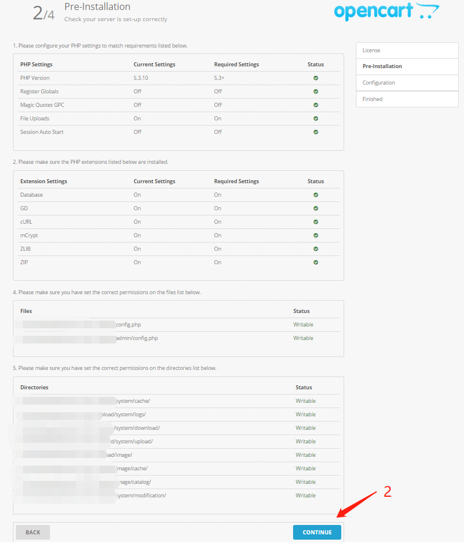Viewport: 464px width, 542px height.
Task: Select the 'ZLIB' extension label
Action: click(25, 249)
